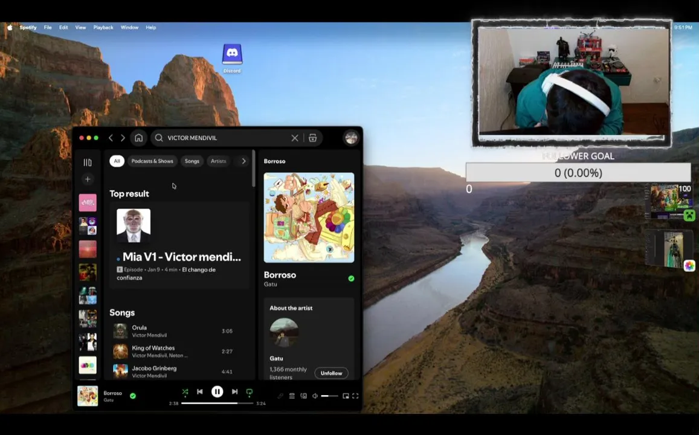Image resolution: width=699 pixels, height=435 pixels.
Task: Skip to the previous track
Action: [200, 391]
